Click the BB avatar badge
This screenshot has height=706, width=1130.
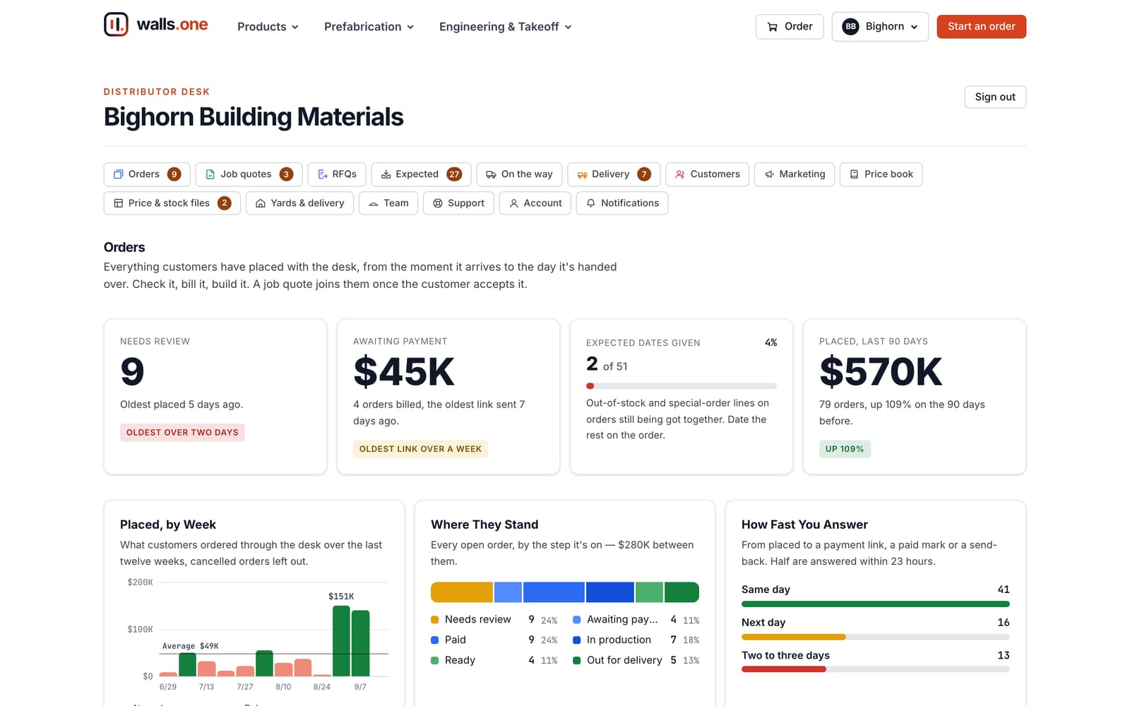[x=850, y=27]
